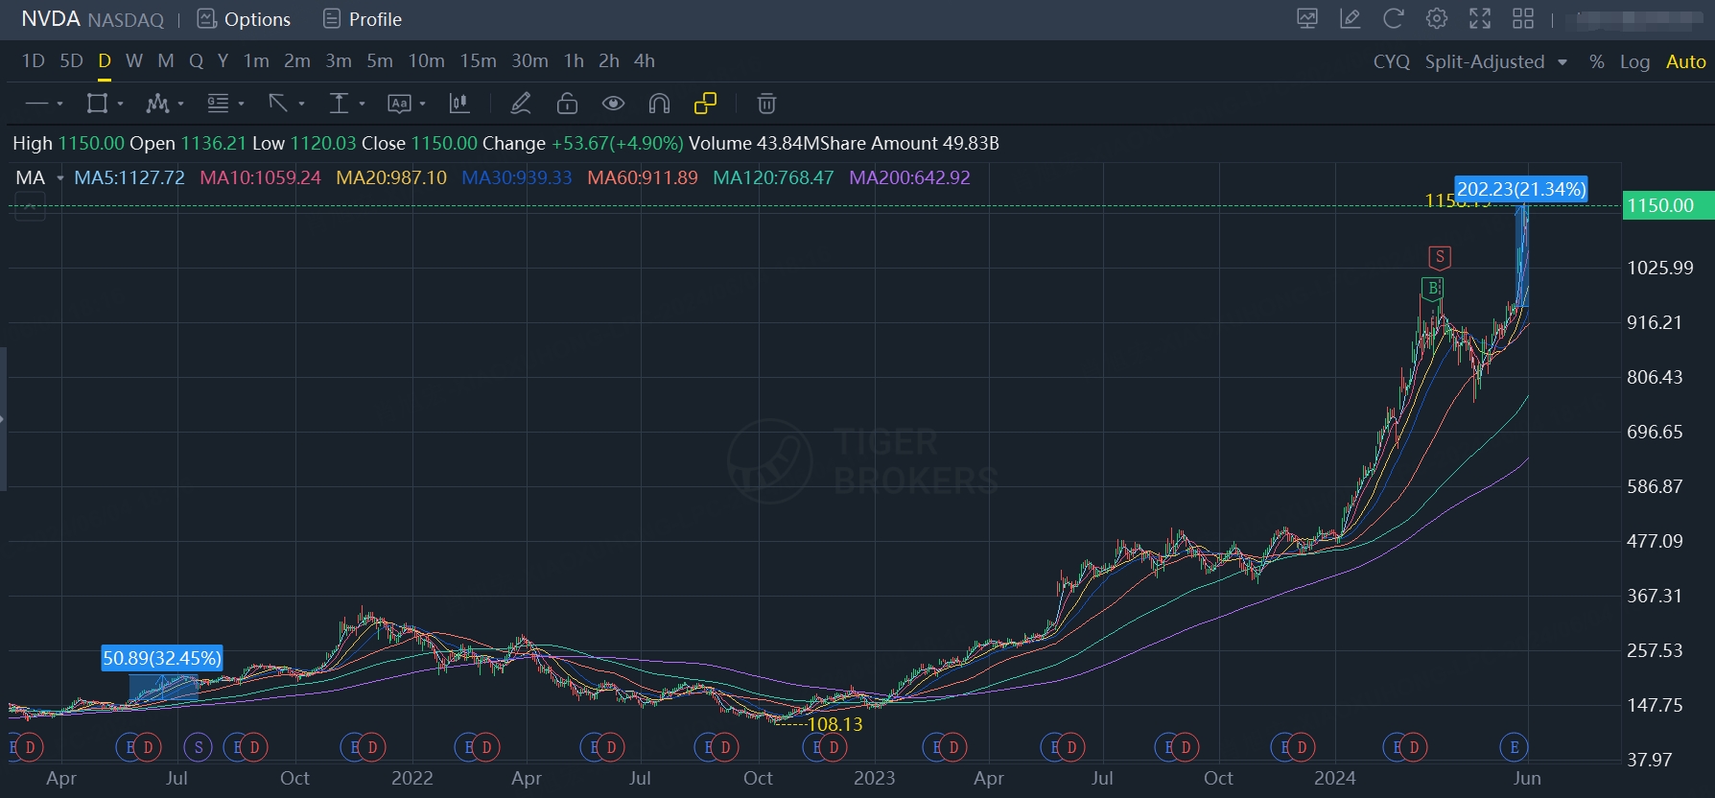This screenshot has height=798, width=1715.
Task: Switch to the 15m interval
Action: click(478, 60)
